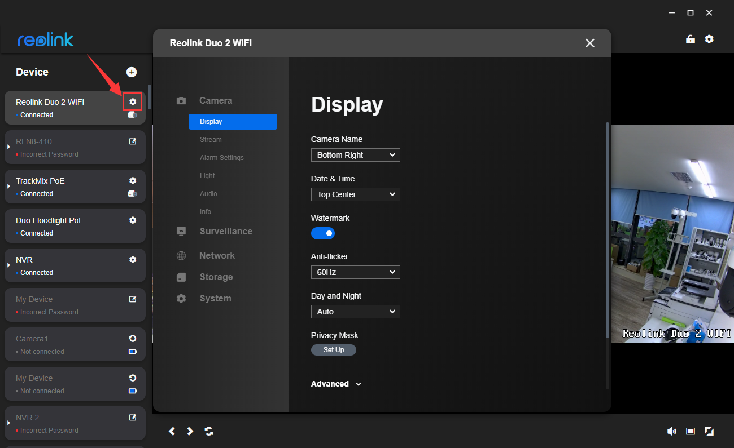Expand NVR 2 device channel list
This screenshot has height=448, width=734.
[8, 423]
